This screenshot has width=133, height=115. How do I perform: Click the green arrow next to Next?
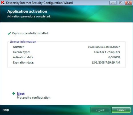(x=14, y=94)
